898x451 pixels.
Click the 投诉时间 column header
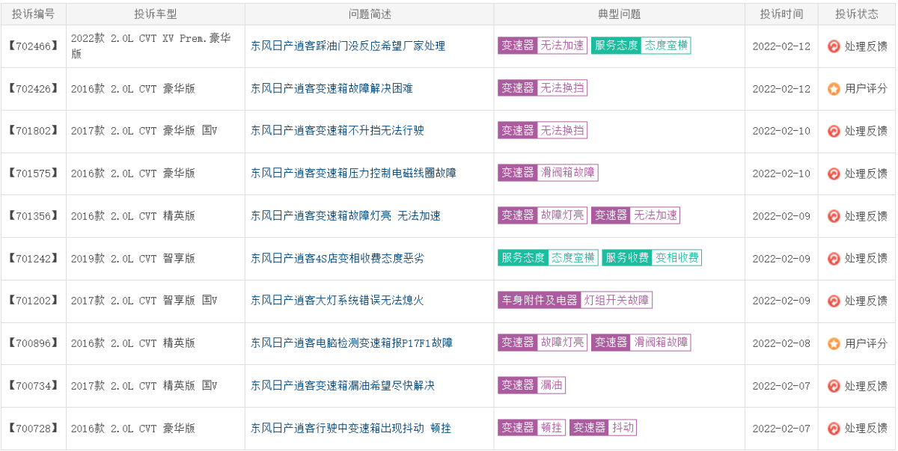(x=781, y=13)
